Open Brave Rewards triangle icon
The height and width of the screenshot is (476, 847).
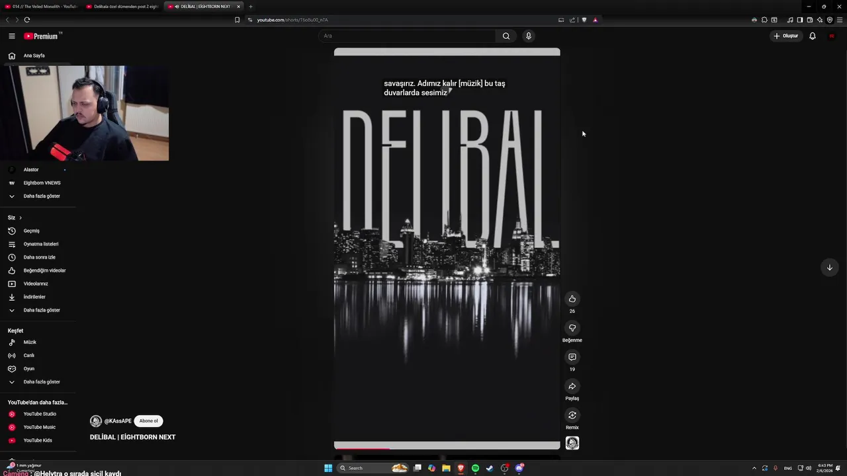[x=595, y=20]
